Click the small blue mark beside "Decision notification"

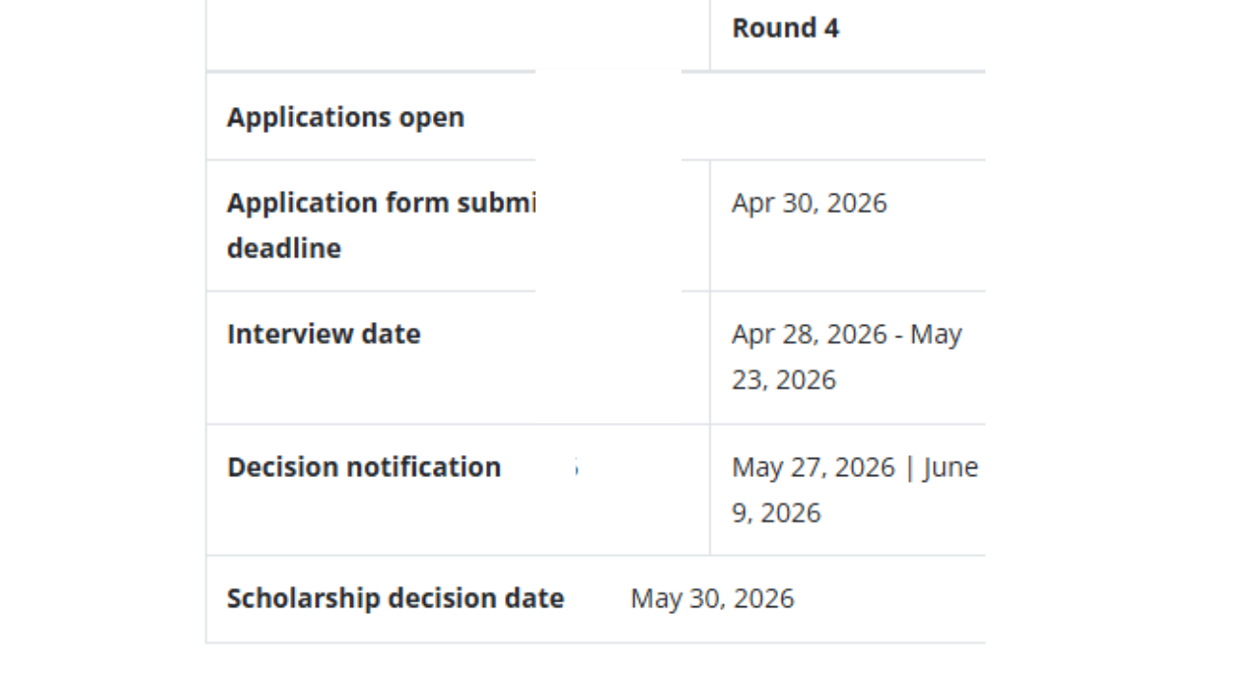576,468
